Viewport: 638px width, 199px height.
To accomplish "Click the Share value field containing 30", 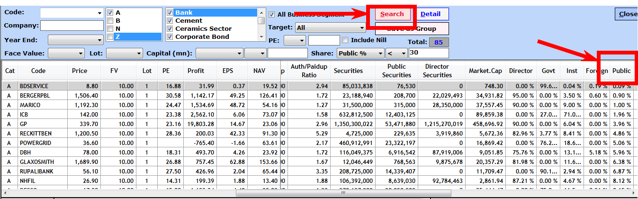I will [429, 53].
